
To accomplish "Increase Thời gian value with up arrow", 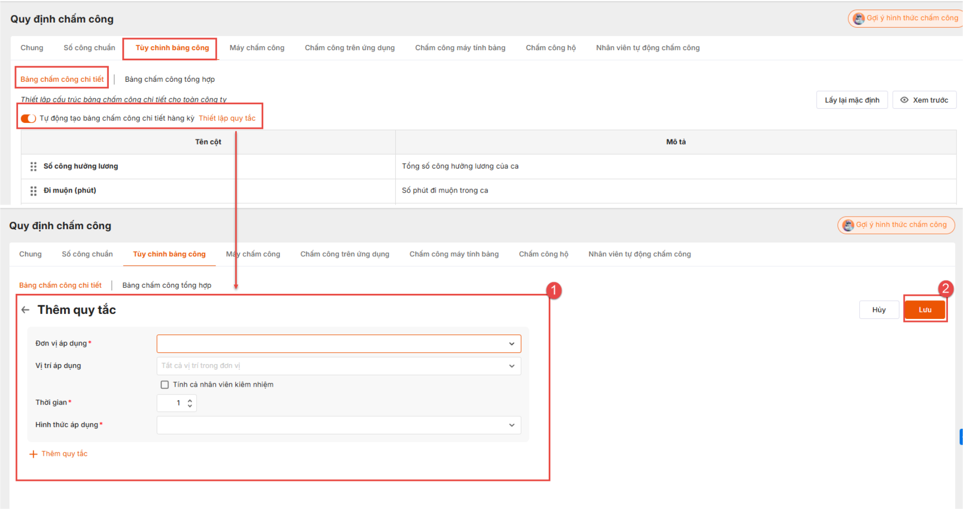I will 190,400.
